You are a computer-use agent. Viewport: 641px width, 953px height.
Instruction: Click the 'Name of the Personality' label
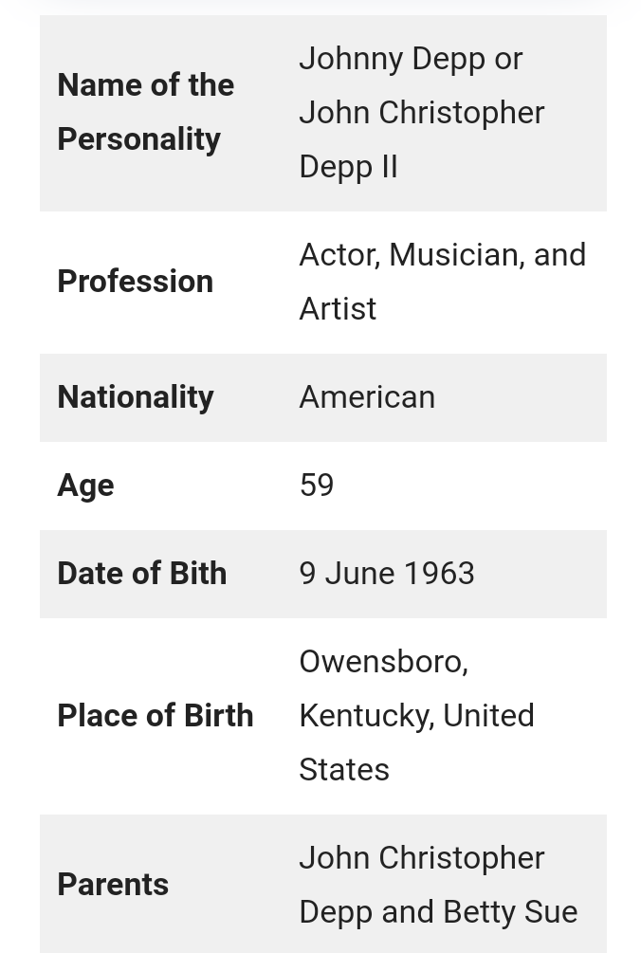tap(145, 112)
